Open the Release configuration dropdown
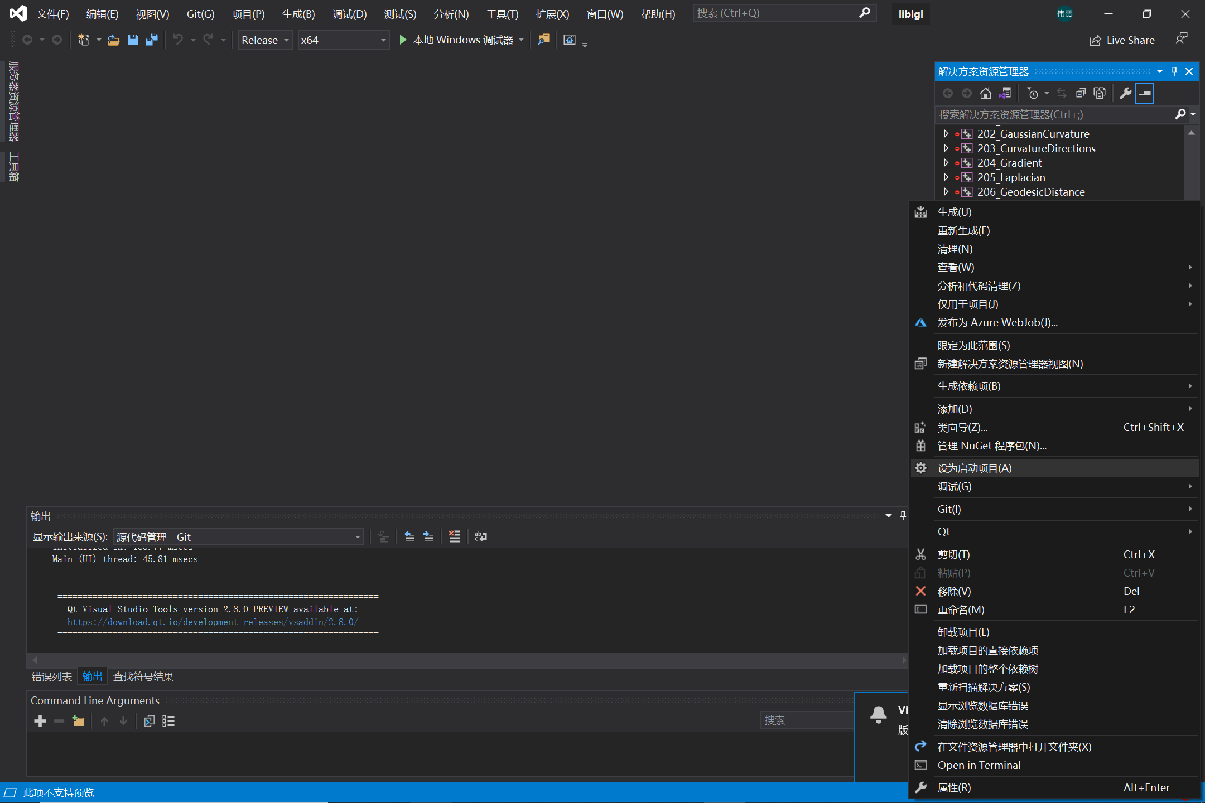Image resolution: width=1205 pixels, height=803 pixels. (265, 40)
